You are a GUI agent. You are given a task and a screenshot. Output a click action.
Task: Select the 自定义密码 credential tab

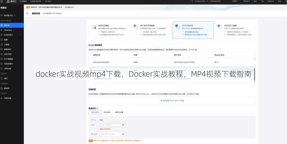coord(95,112)
